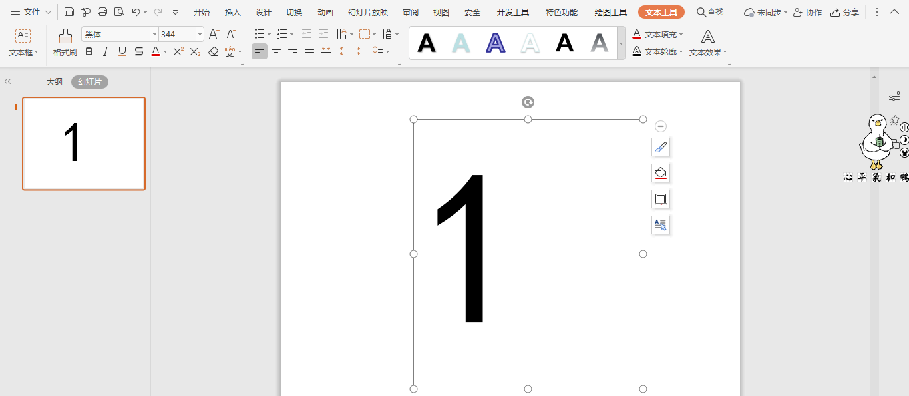Click the rotate handle above text box
Screen dimensions: 909x396
pos(528,102)
